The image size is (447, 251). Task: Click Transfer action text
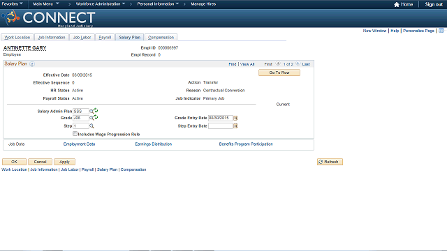(x=210, y=82)
